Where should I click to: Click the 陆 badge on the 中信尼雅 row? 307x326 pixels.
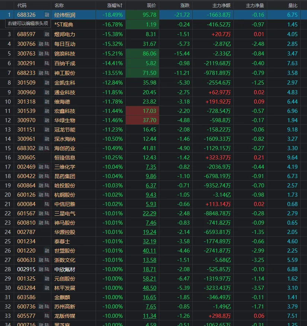pos(47,204)
